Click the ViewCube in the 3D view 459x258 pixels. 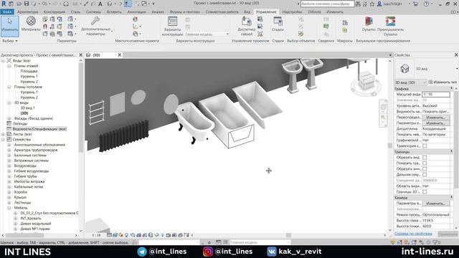pos(366,81)
